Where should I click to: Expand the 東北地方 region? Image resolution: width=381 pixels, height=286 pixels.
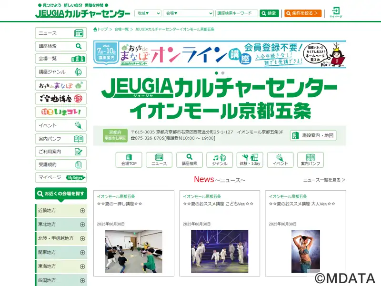click(x=61, y=225)
